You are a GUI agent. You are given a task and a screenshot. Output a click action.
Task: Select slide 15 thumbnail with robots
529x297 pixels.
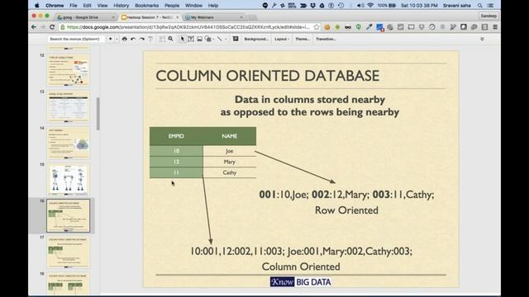[68, 180]
